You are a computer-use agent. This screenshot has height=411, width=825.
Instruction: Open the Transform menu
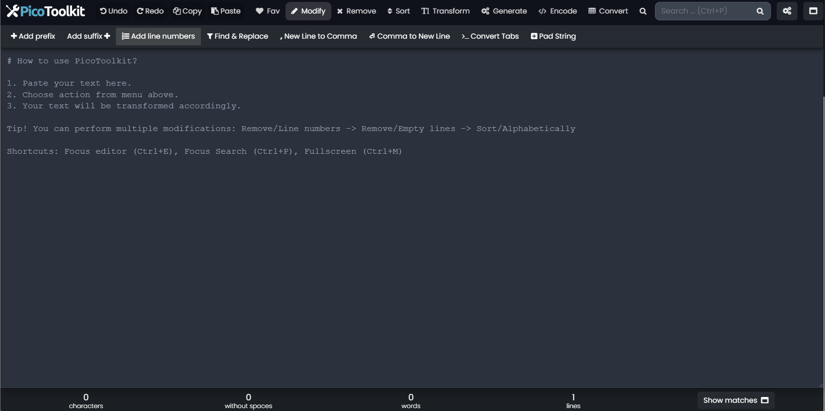coord(445,11)
